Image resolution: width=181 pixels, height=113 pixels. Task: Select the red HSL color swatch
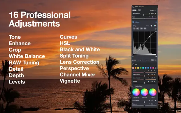(133, 68)
